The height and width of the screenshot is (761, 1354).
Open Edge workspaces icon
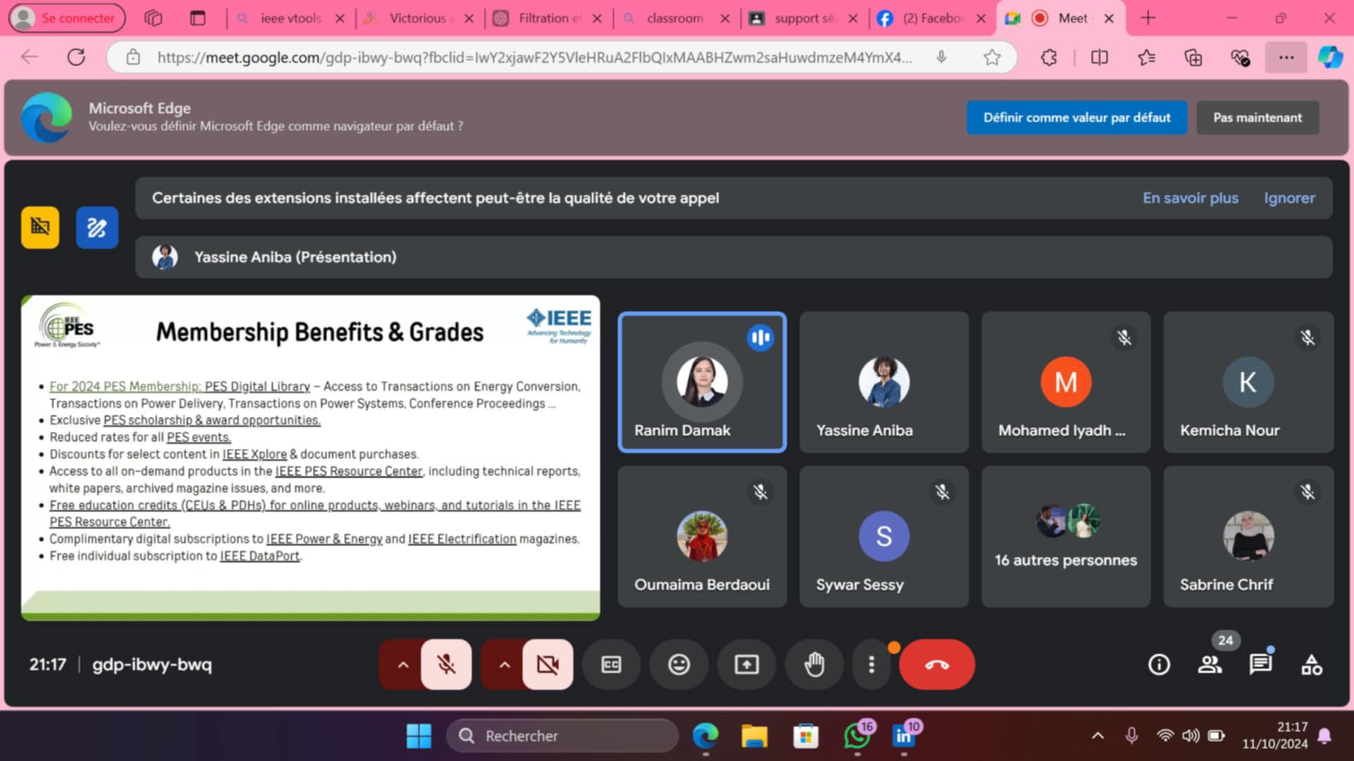pos(153,18)
